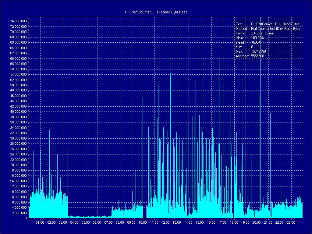
Task: Pick the 12:00 marker on the x-axis
Action: pyautogui.click(x=165, y=222)
